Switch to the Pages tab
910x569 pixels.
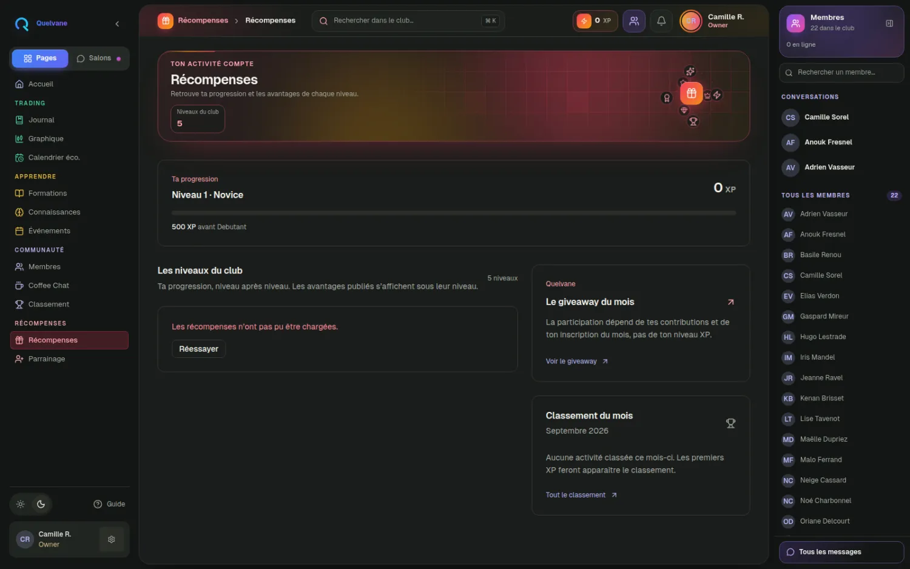40,58
